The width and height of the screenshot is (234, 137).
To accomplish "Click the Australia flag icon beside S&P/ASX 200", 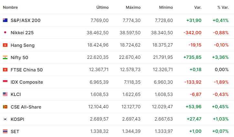I will tap(5, 20).
